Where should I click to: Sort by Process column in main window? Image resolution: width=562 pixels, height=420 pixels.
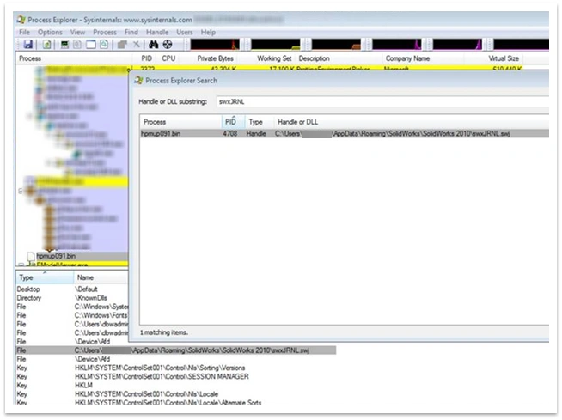[74, 58]
